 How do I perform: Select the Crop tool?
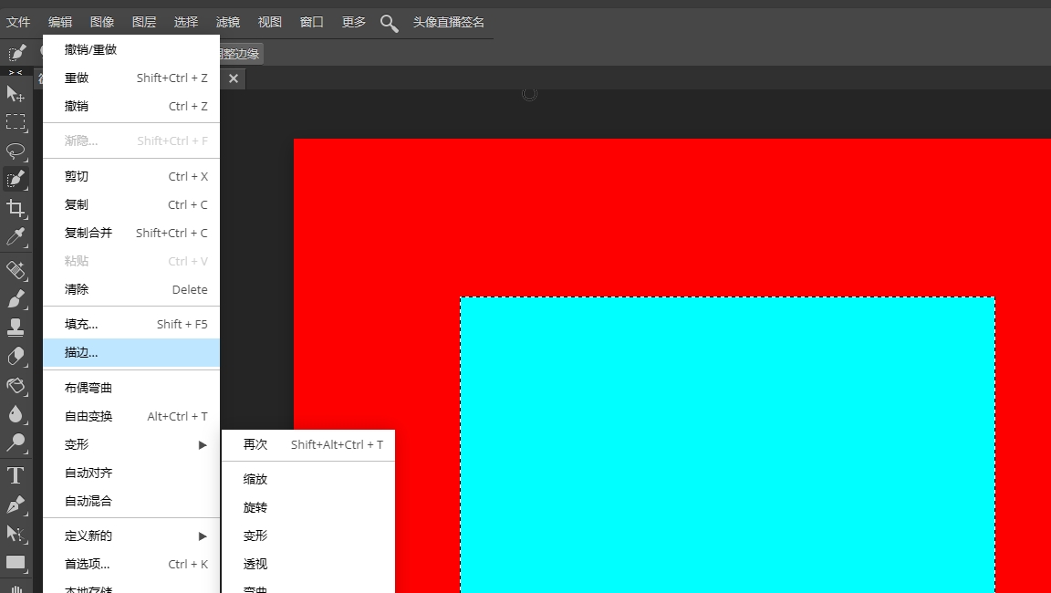click(14, 208)
